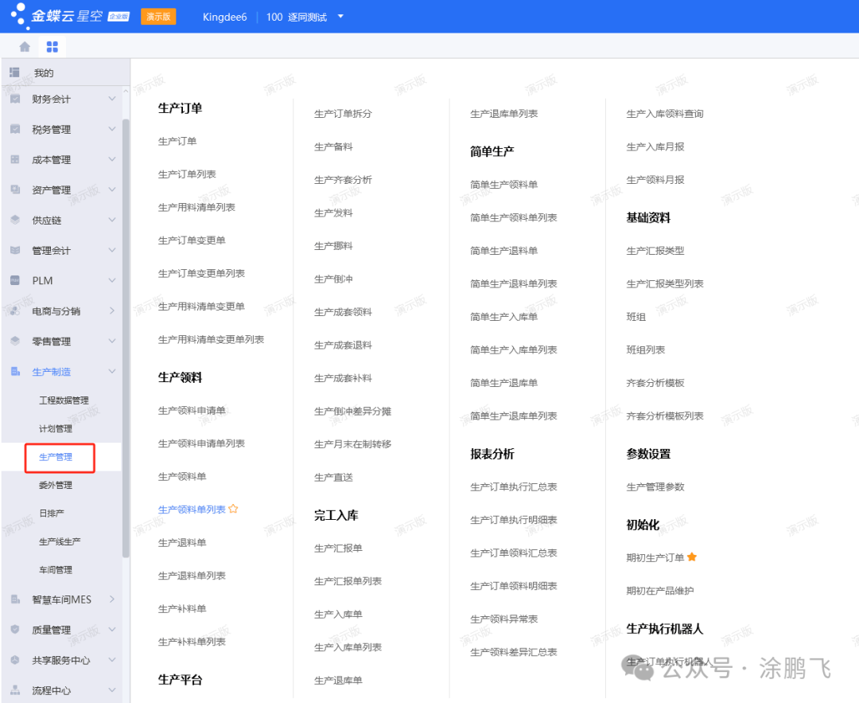Expand the 电商与分销 submenu arrow
The height and width of the screenshot is (703, 859).
[x=111, y=310]
